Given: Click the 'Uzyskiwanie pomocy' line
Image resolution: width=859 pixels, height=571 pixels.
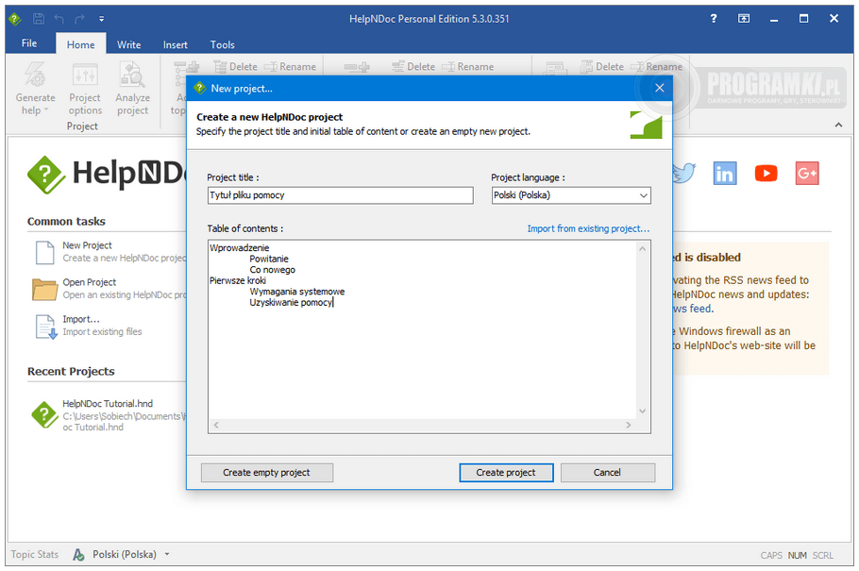Looking at the screenshot, I should click(x=291, y=302).
